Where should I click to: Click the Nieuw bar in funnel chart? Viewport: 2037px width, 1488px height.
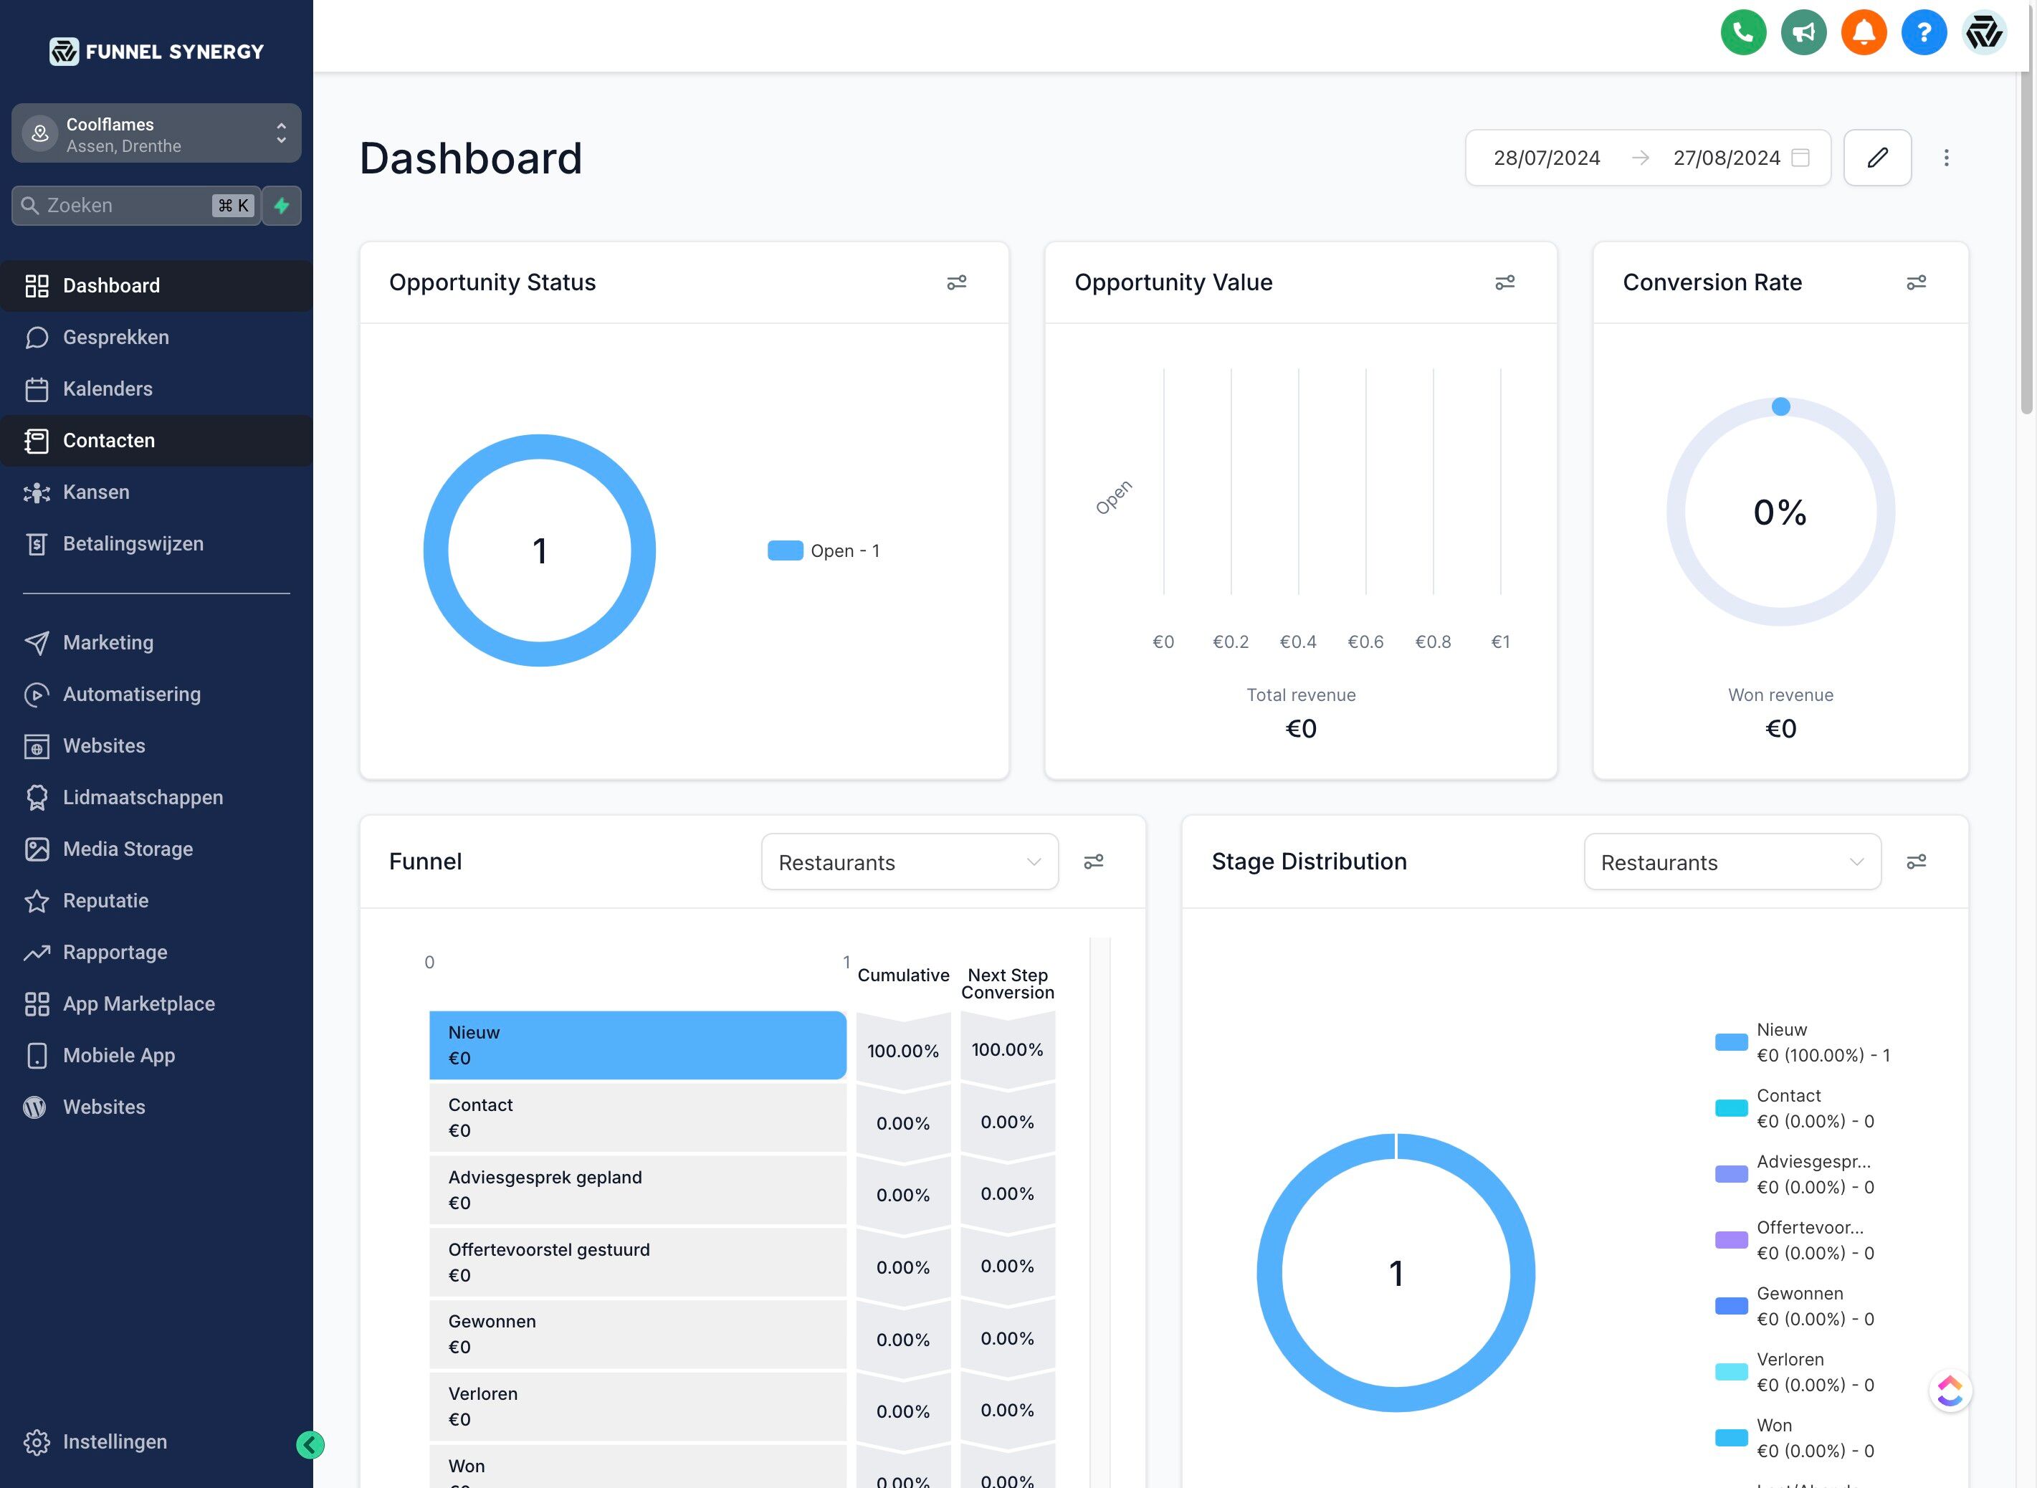coord(636,1045)
